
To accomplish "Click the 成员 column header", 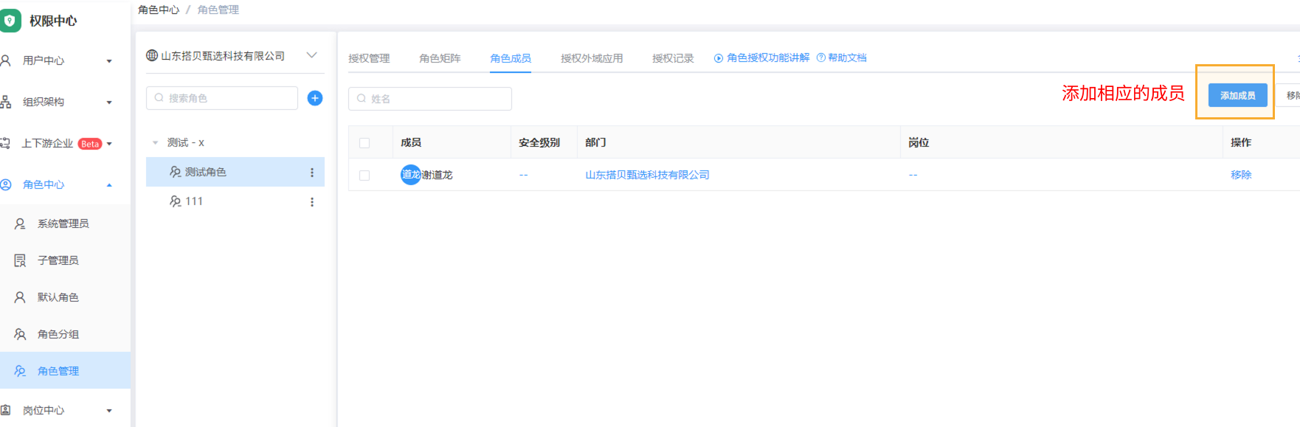I will point(411,142).
